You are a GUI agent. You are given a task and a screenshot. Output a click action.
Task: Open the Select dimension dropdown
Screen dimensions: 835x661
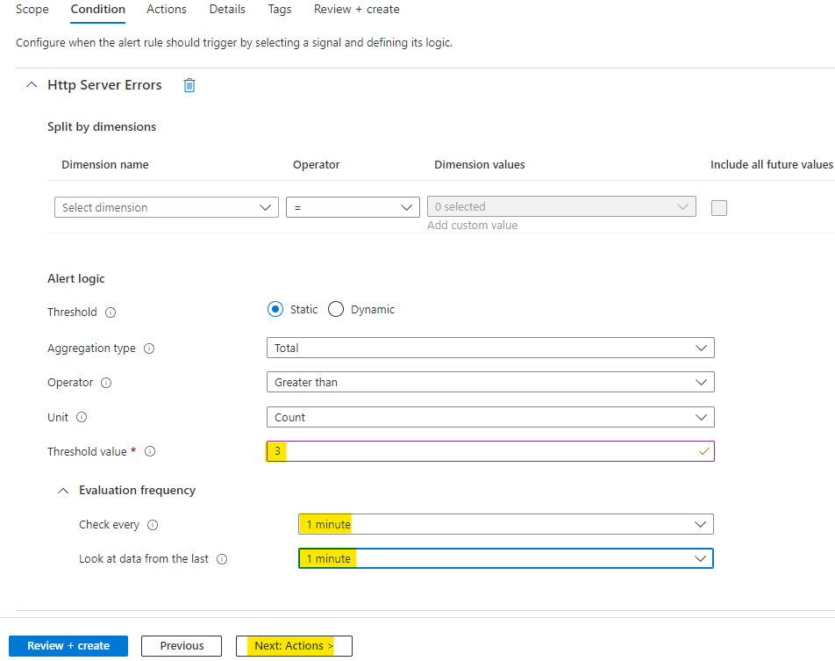click(166, 207)
